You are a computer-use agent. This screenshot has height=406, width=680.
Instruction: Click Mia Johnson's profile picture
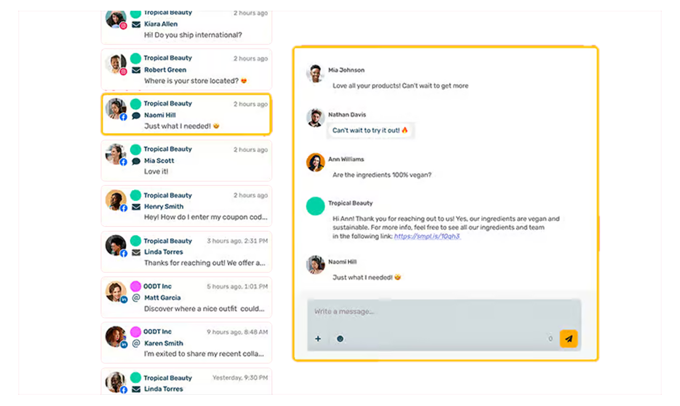(x=315, y=74)
